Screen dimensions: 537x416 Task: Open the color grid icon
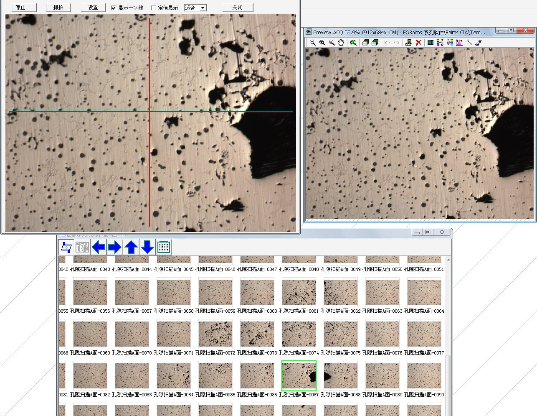pyautogui.click(x=164, y=248)
